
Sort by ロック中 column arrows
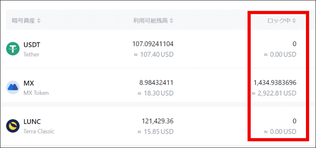coord(294,20)
